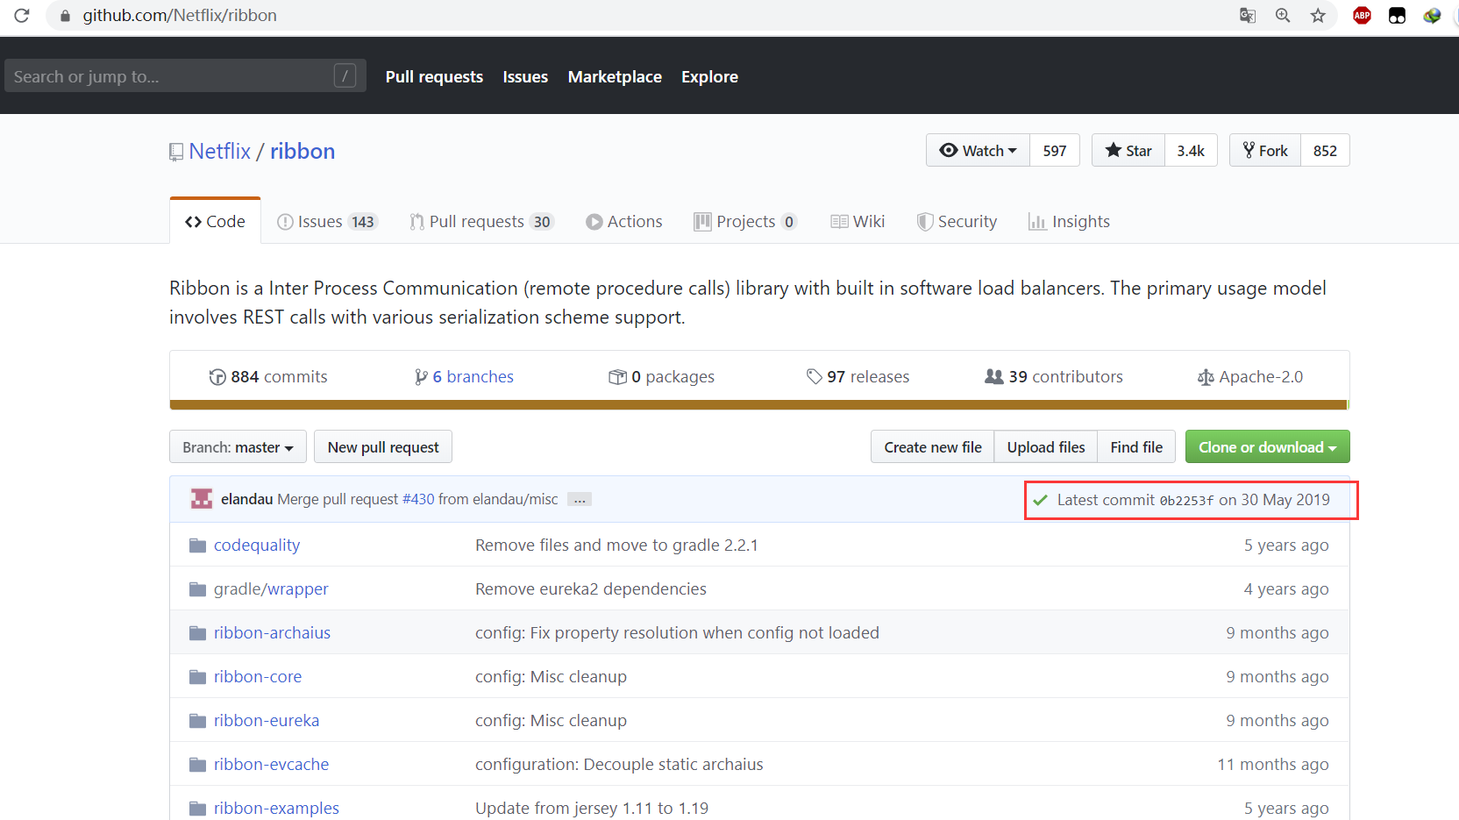
Task: Open the 'Remove eureka2 dependencies' commit message
Action: pyautogui.click(x=591, y=588)
